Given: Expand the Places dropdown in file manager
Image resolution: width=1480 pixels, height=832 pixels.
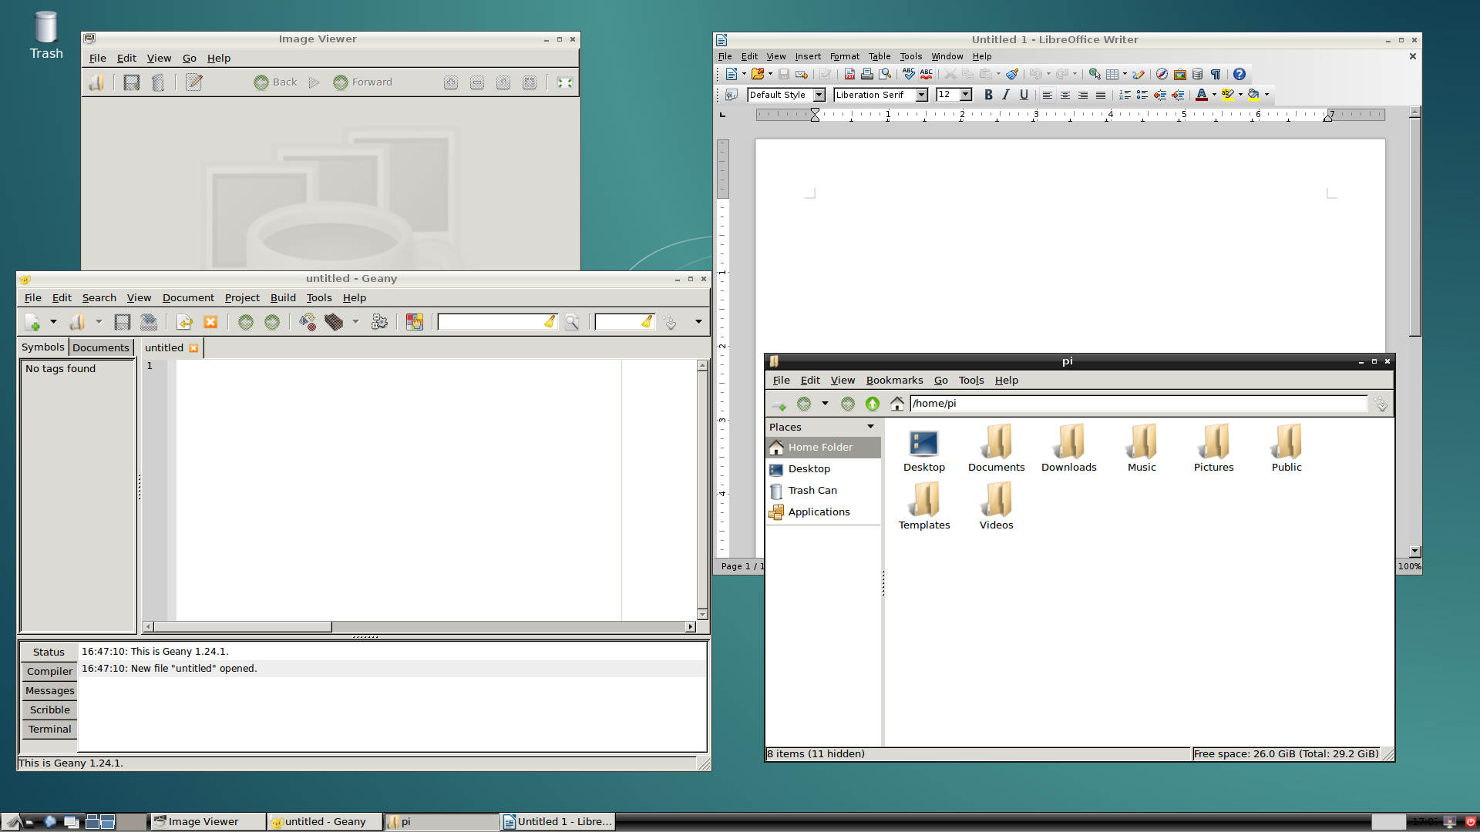Looking at the screenshot, I should pos(871,427).
